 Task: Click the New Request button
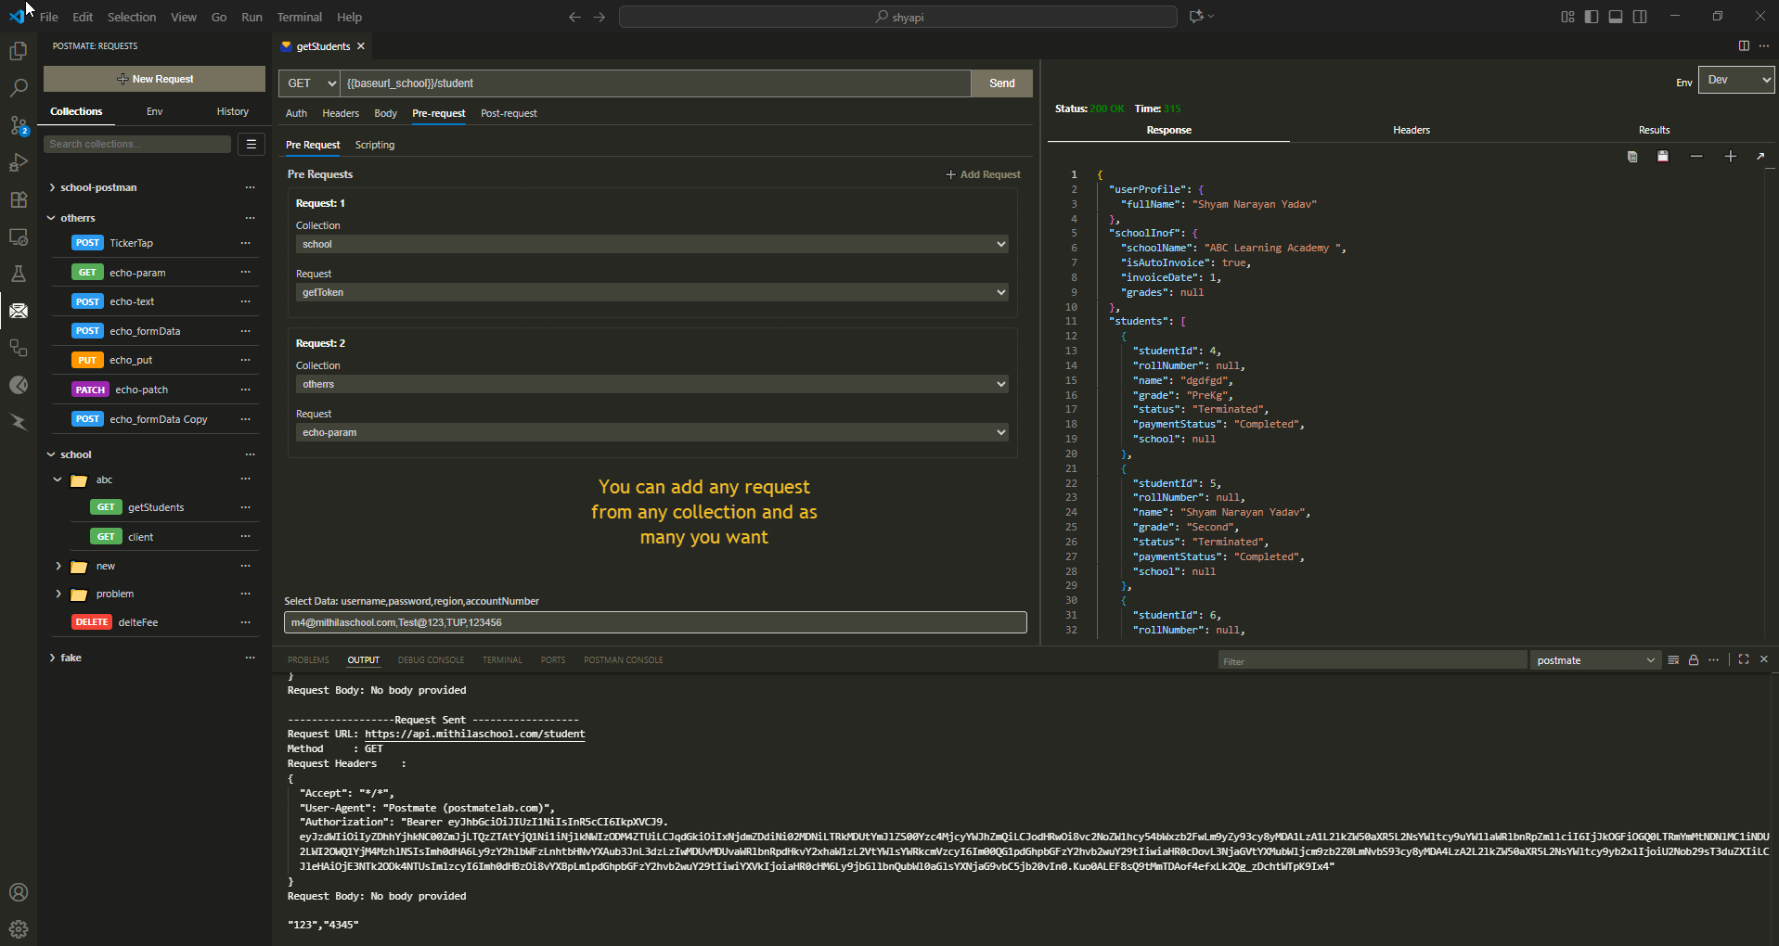pos(154,79)
